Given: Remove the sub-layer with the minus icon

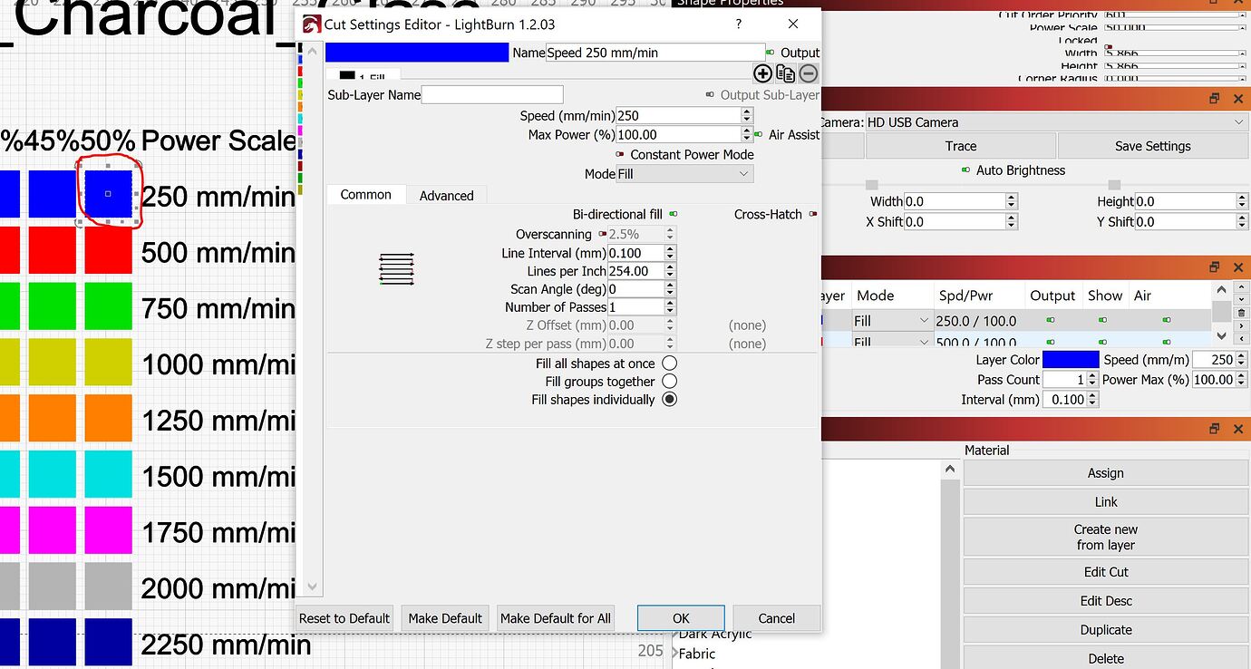Looking at the screenshot, I should [x=808, y=73].
